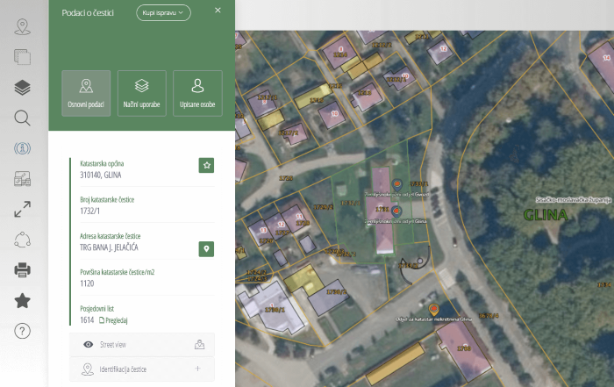Open Street view row
The width and height of the screenshot is (614, 387).
click(x=142, y=344)
